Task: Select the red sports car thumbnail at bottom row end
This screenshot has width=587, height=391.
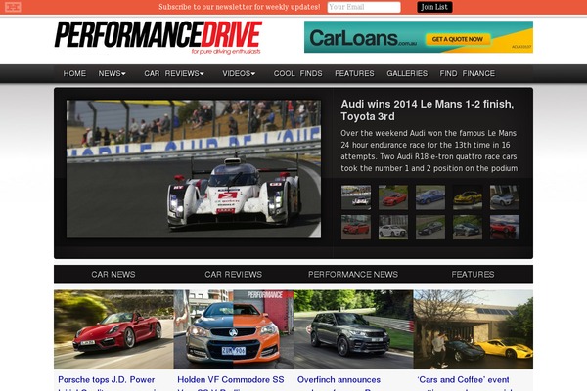Action: click(505, 227)
